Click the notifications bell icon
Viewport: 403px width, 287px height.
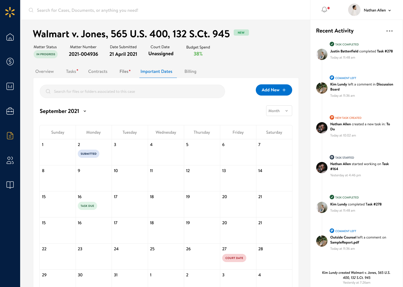click(325, 10)
